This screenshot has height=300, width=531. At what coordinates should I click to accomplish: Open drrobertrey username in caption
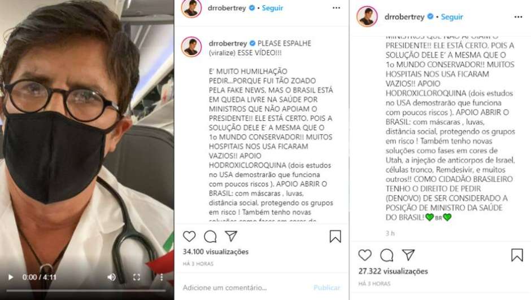pyautogui.click(x=228, y=43)
